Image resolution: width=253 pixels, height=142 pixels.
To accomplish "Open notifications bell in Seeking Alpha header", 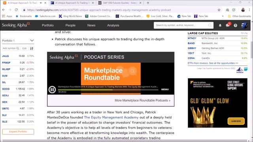I will 220,25.
